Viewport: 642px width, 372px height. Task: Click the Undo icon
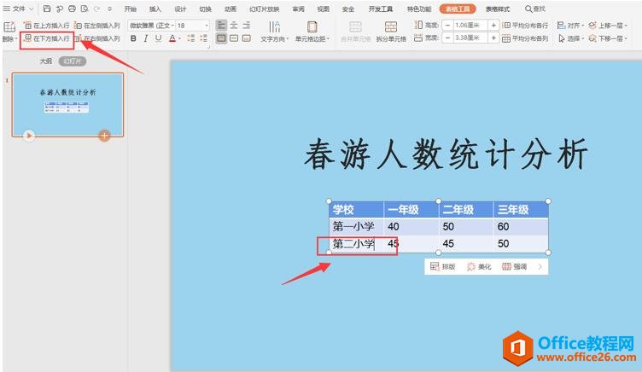click(60, 9)
